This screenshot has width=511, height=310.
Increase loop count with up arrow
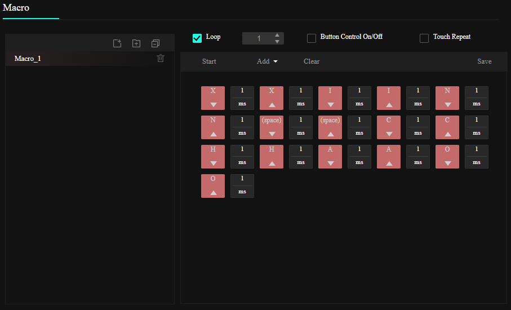(x=277, y=35)
